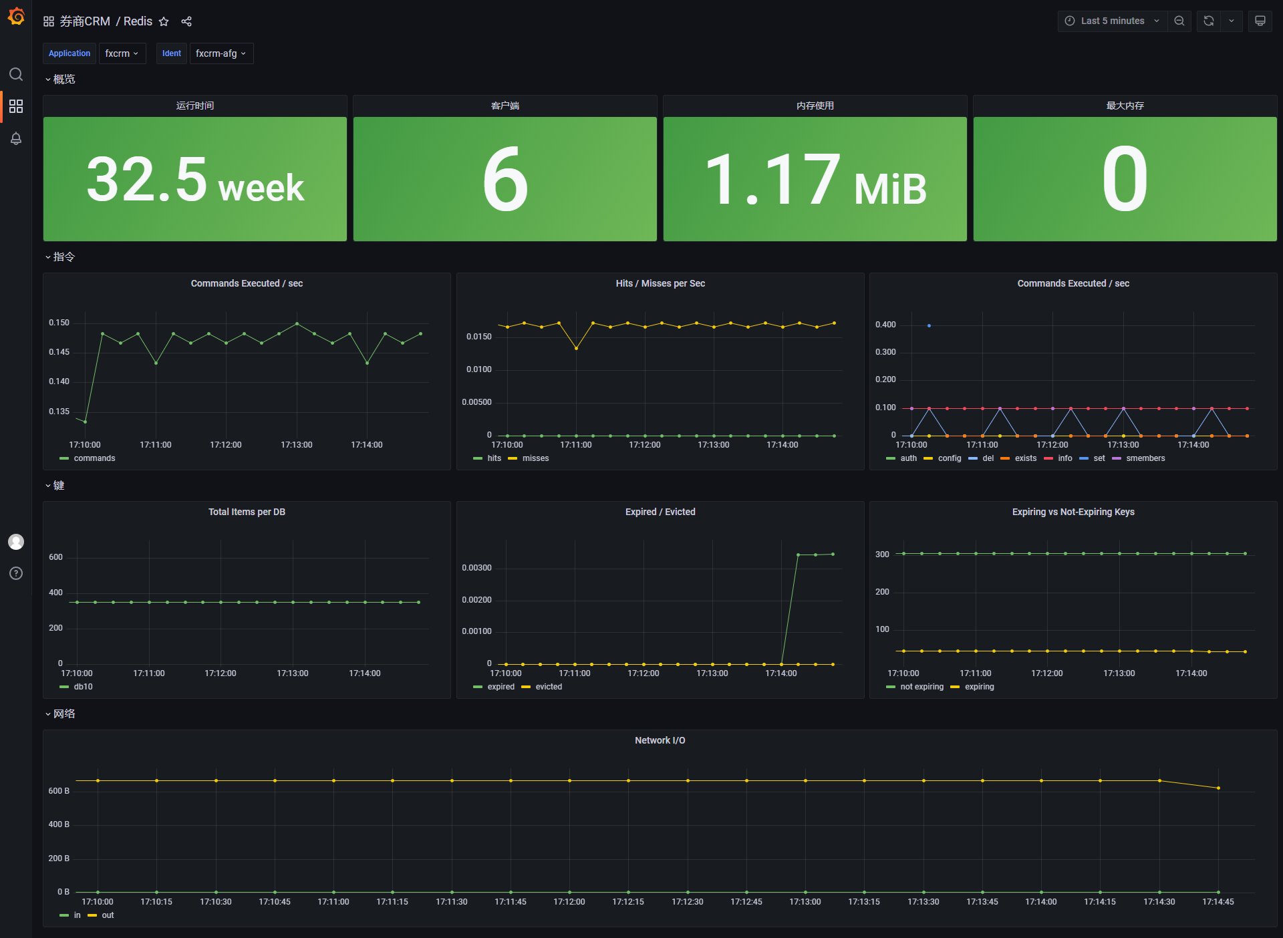The width and height of the screenshot is (1283, 938).
Task: Toggle the smembers legend series
Action: pos(1145,458)
